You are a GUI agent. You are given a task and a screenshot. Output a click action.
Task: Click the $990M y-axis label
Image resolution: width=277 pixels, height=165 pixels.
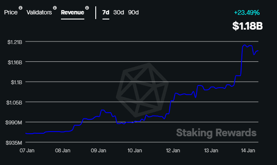click(14, 122)
